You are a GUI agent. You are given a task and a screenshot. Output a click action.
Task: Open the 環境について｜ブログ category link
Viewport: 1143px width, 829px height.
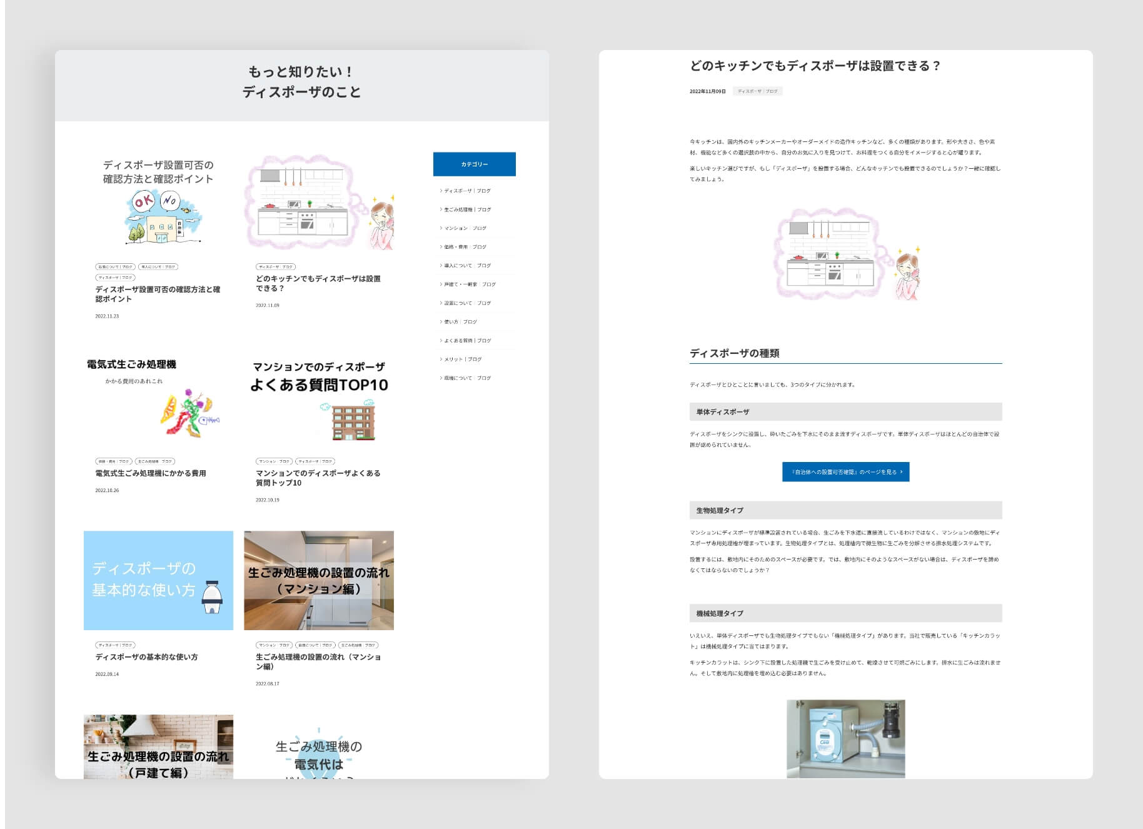tap(467, 378)
